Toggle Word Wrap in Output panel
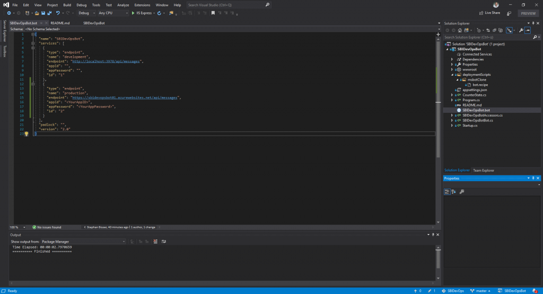The image size is (543, 294). tap(164, 242)
